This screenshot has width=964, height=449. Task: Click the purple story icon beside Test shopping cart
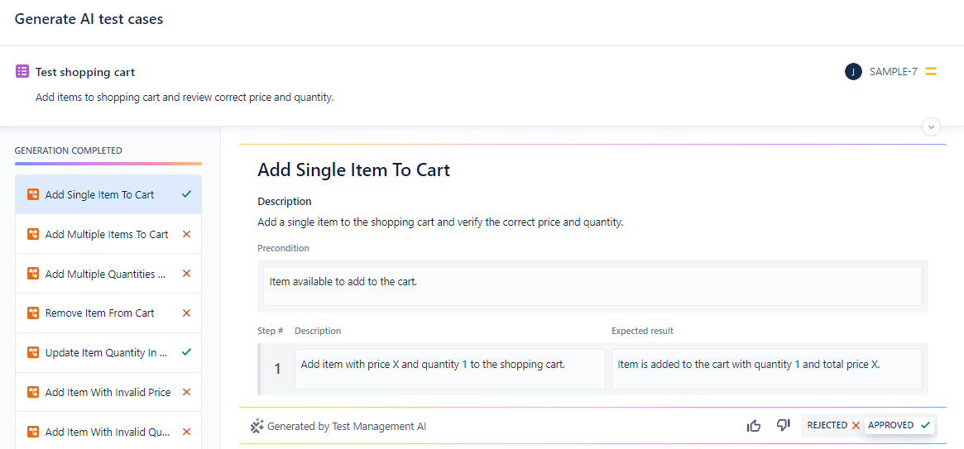[x=22, y=72]
